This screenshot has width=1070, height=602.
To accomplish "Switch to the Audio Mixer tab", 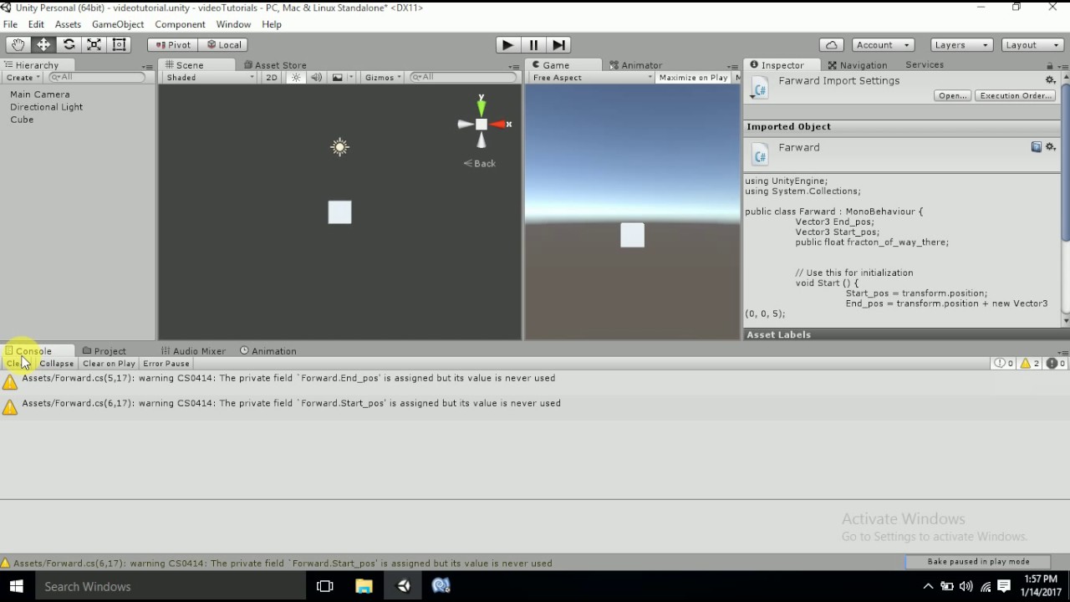I will [193, 351].
